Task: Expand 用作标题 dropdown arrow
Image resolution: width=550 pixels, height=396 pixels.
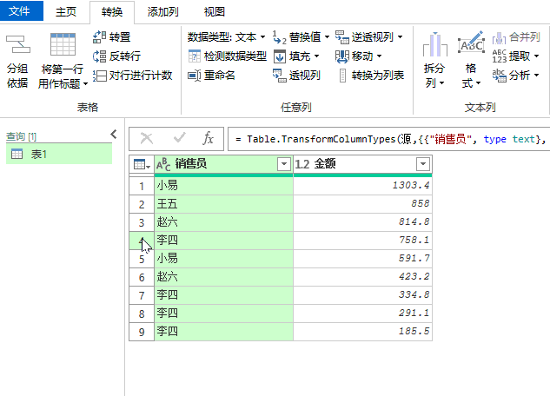Action: pyautogui.click(x=85, y=83)
